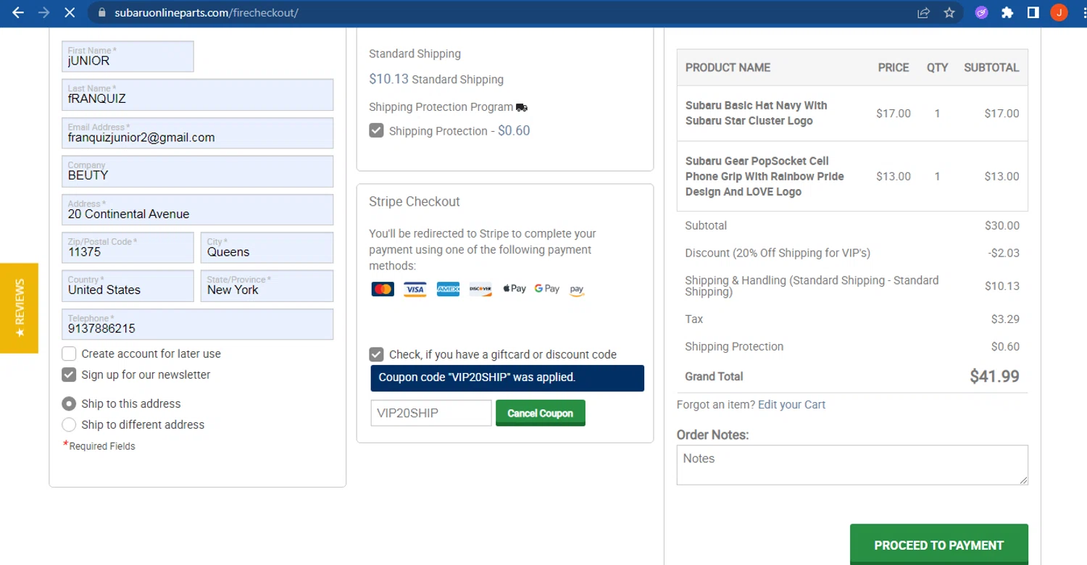This screenshot has width=1087, height=565.
Task: Click the $10.13 Standard Shipping option
Action: click(436, 79)
